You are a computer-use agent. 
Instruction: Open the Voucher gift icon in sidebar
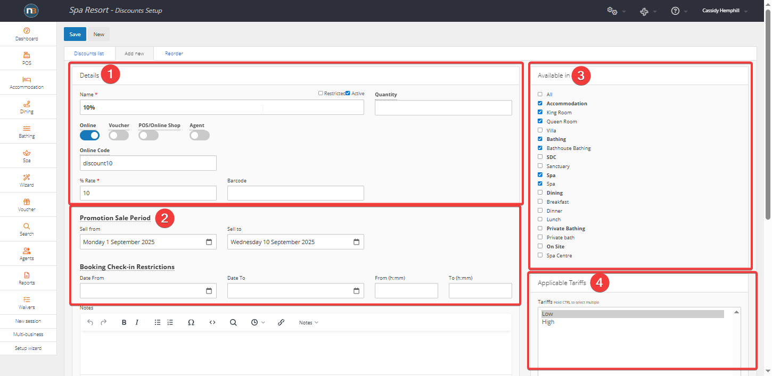[x=27, y=202]
